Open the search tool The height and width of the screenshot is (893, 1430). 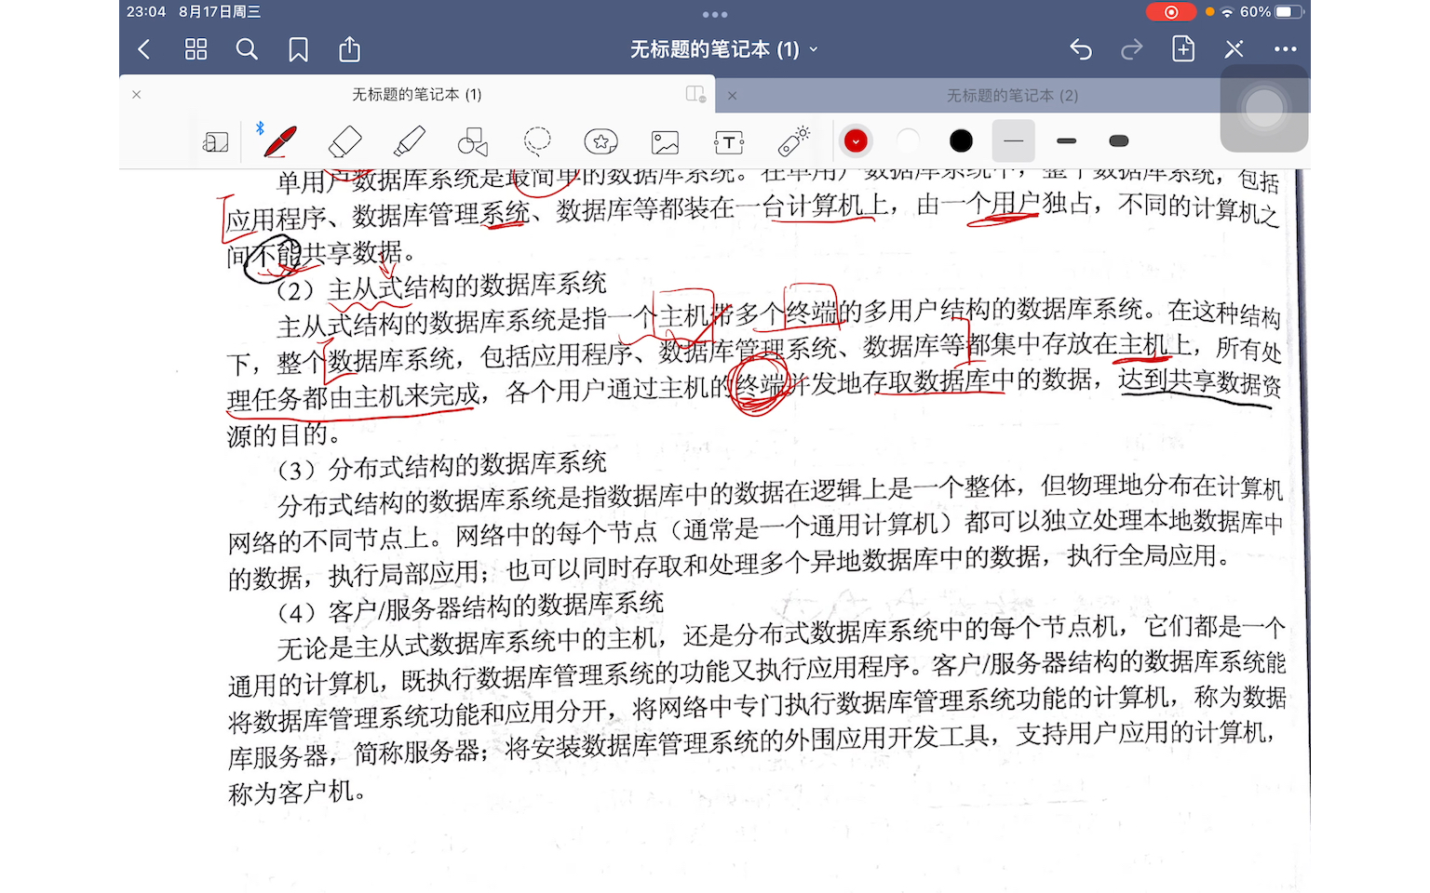point(247,49)
